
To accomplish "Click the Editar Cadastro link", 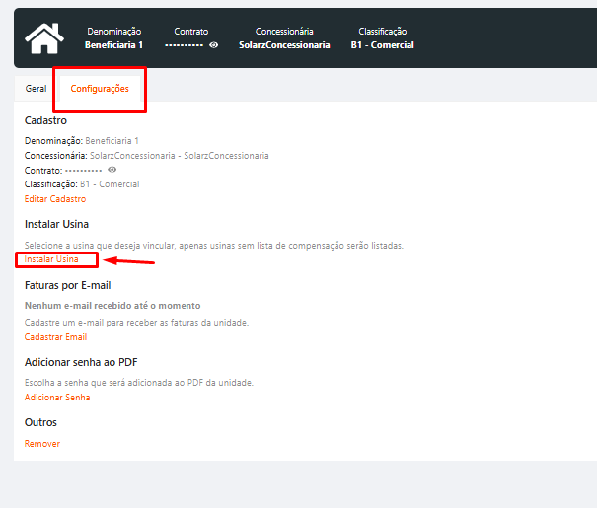I will (54, 199).
